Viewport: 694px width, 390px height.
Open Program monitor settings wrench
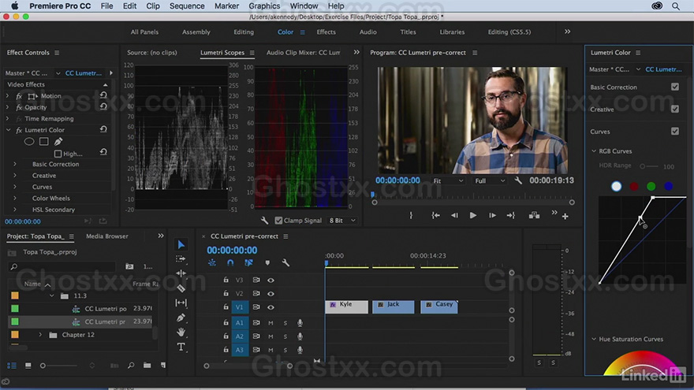[518, 180]
